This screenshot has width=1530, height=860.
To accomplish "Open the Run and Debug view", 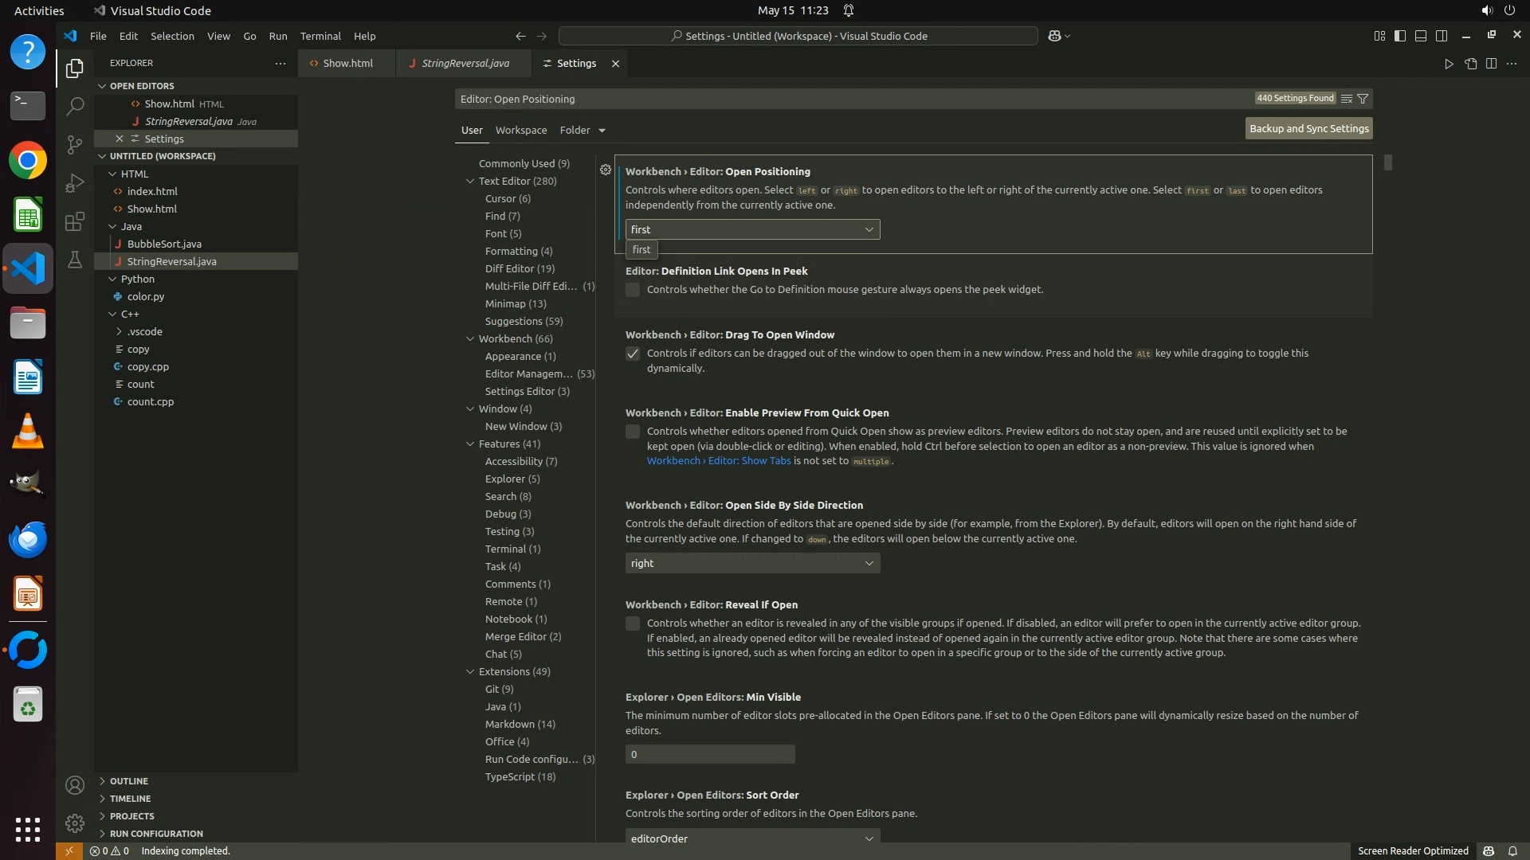I will pos(74,183).
